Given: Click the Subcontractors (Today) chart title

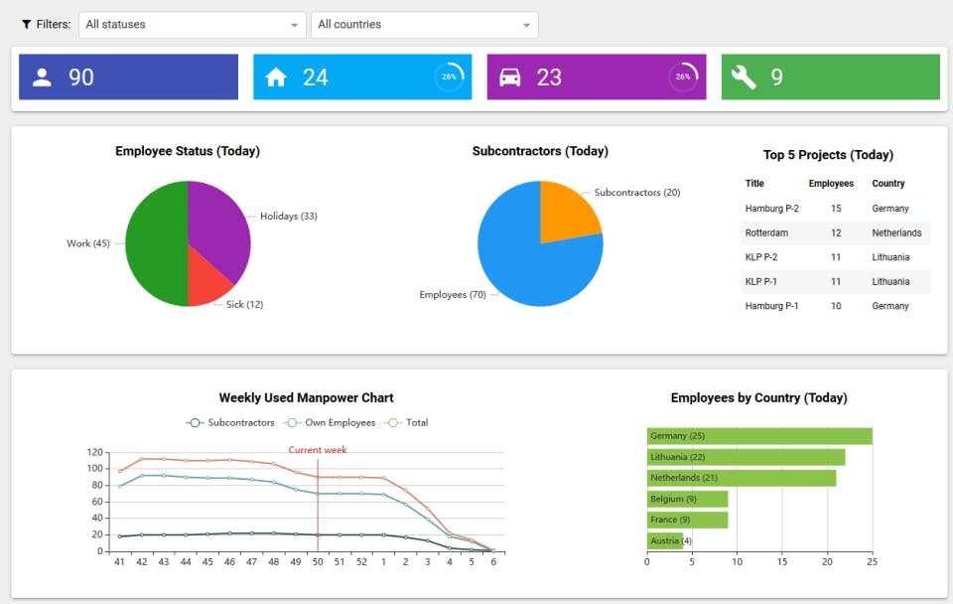Looking at the screenshot, I should click(x=540, y=151).
